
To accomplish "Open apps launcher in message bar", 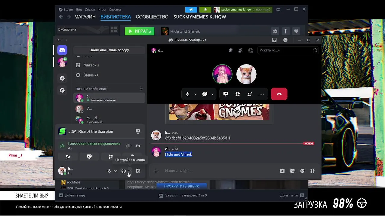I will 313,171.
